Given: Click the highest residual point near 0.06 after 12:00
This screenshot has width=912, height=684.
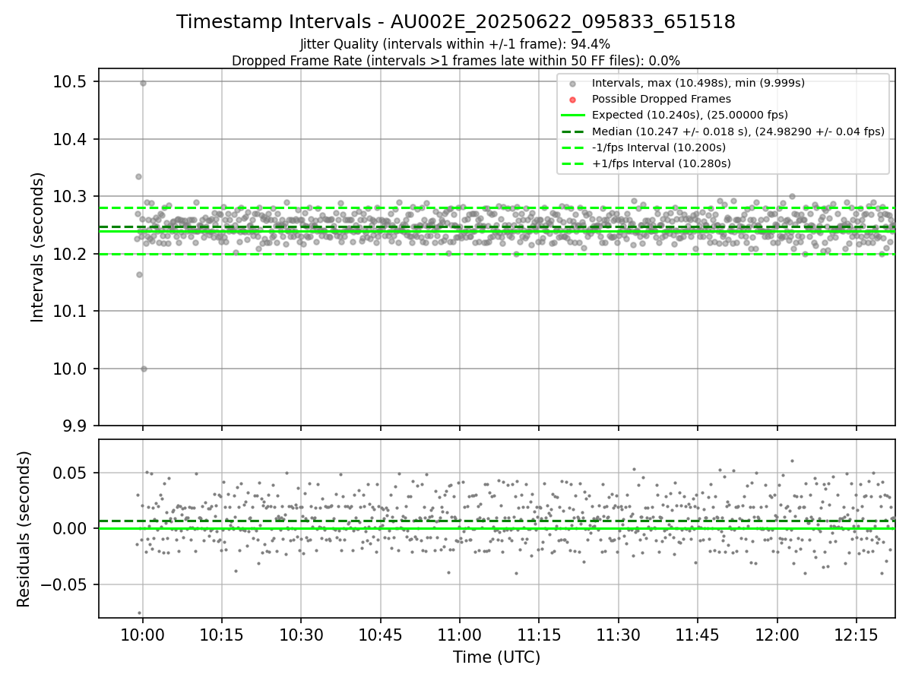Looking at the screenshot, I should tap(792, 461).
